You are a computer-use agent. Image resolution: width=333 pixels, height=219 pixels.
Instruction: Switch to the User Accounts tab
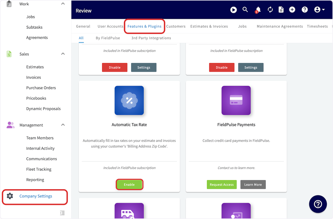[110, 26]
